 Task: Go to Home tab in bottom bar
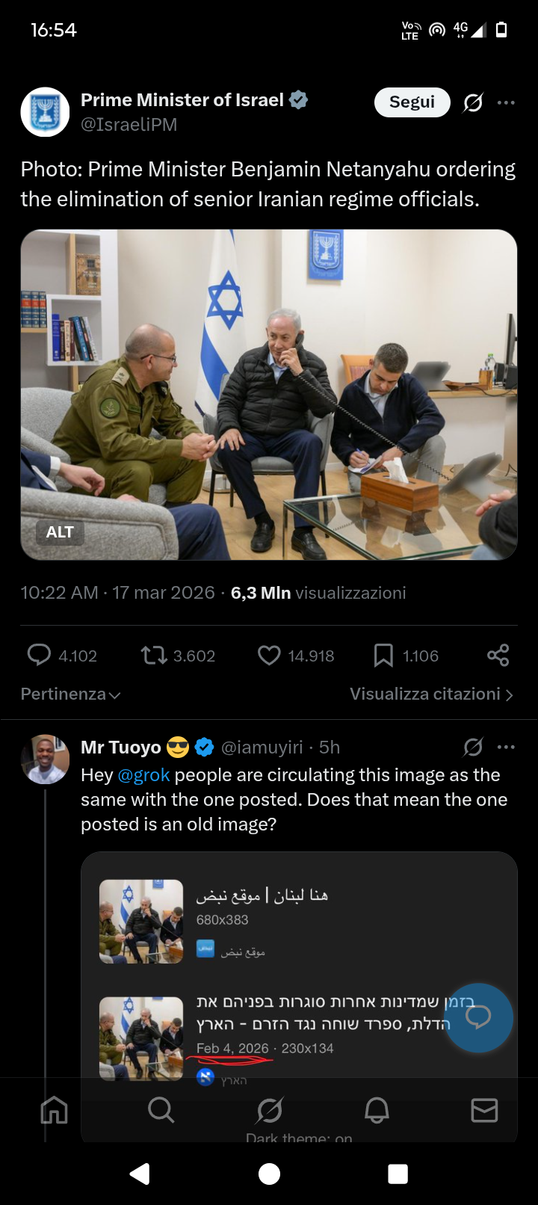click(x=54, y=1111)
